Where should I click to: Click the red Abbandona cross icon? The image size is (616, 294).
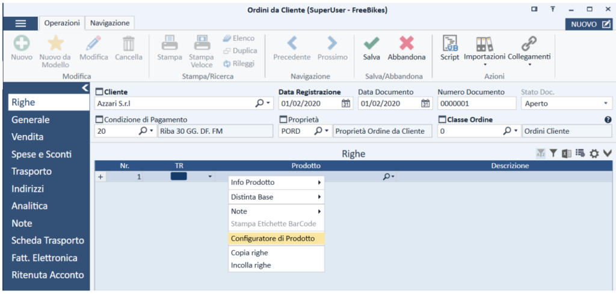(x=407, y=43)
